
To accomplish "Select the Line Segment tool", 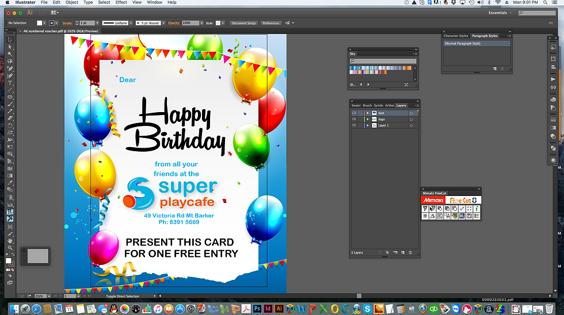I will tap(10, 90).
